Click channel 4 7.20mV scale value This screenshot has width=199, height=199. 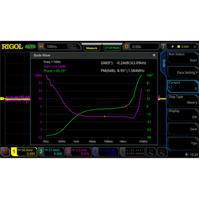(108, 150)
